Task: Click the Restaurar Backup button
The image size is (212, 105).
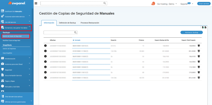Action: point(192,33)
